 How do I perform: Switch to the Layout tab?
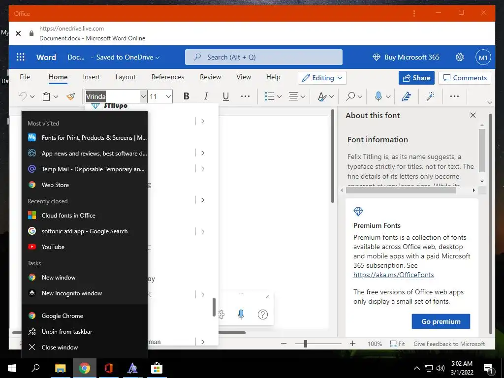126,77
